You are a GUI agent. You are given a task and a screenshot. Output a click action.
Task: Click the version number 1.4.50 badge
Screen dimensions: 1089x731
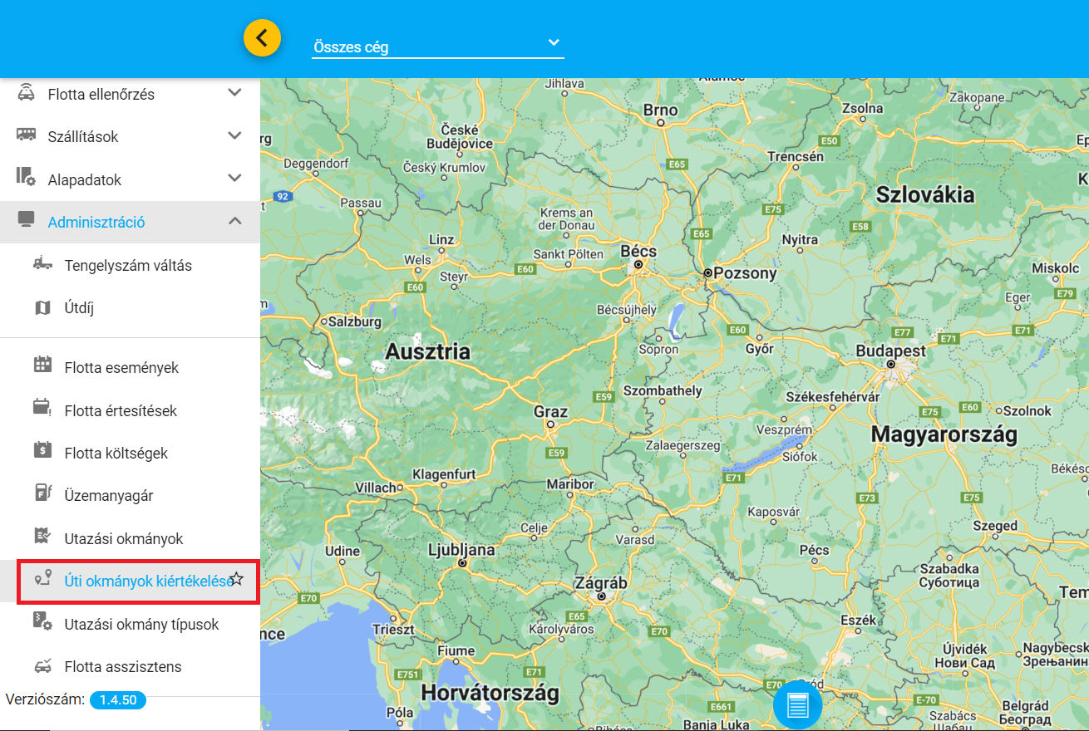point(118,699)
